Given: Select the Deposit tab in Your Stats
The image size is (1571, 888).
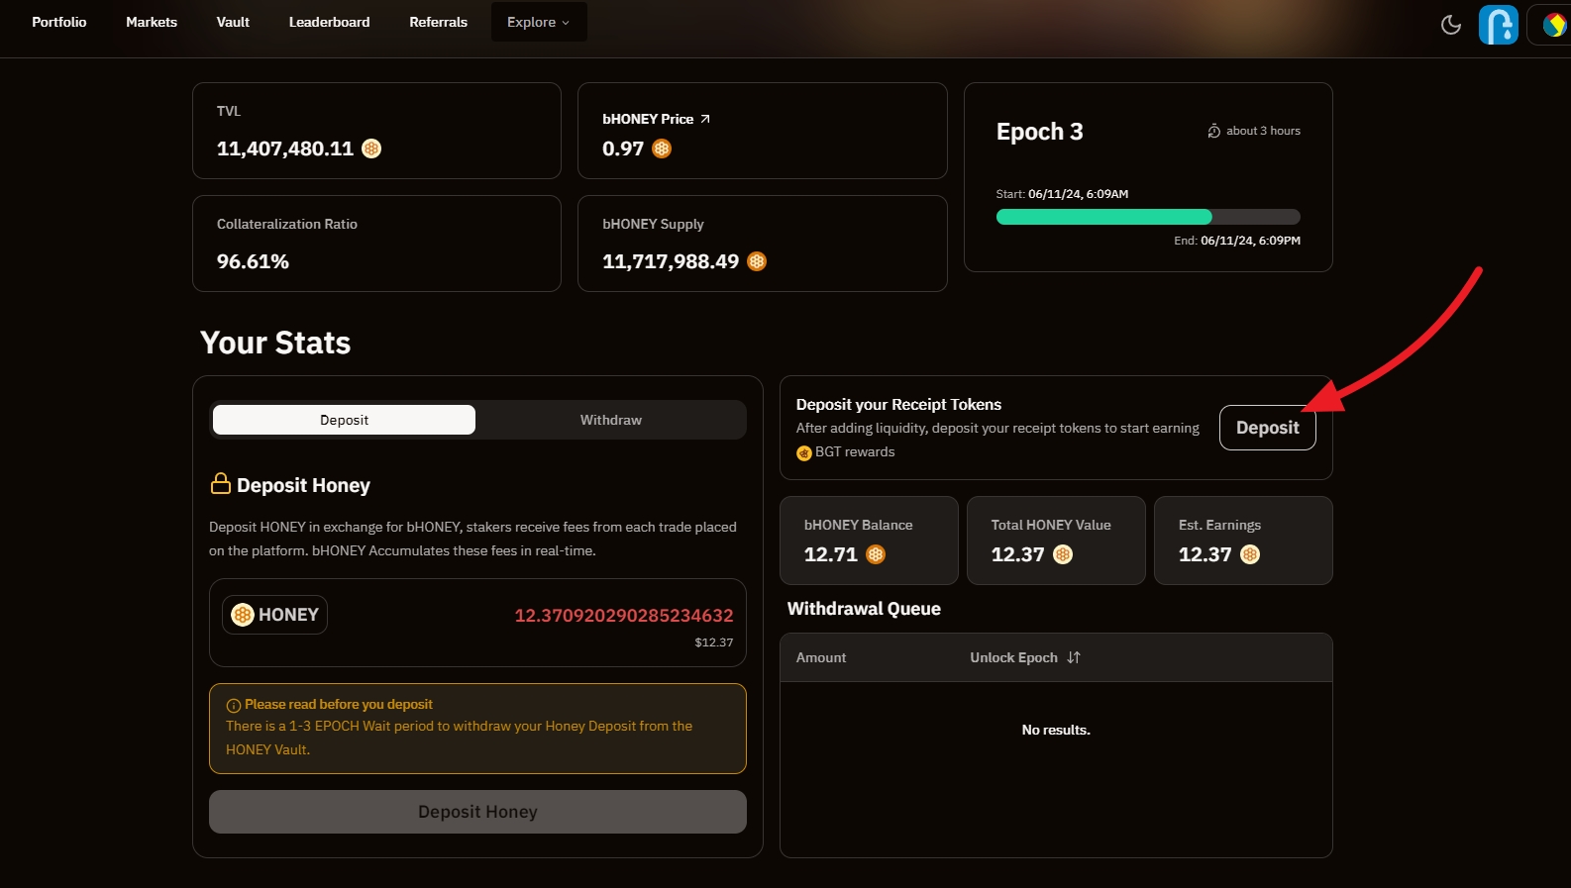Looking at the screenshot, I should pos(344,420).
